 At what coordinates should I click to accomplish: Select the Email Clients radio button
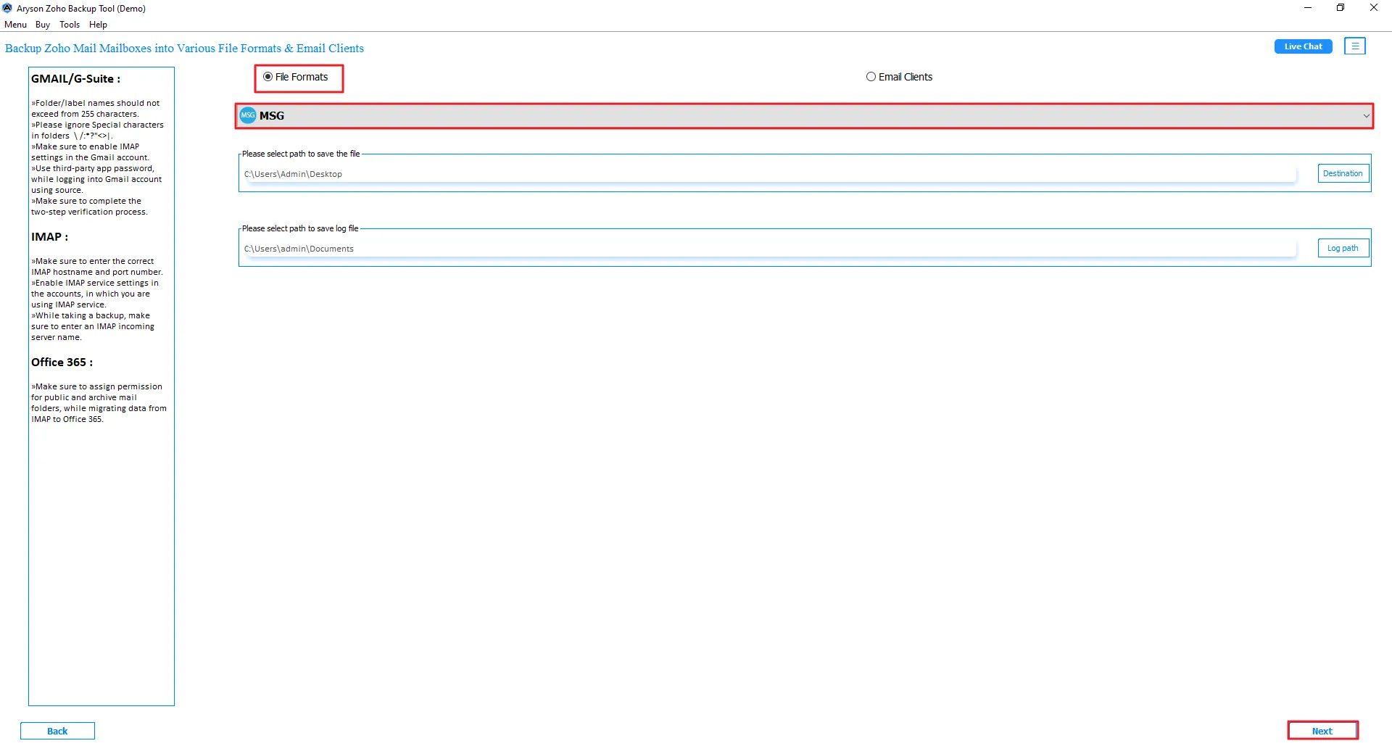click(x=871, y=77)
